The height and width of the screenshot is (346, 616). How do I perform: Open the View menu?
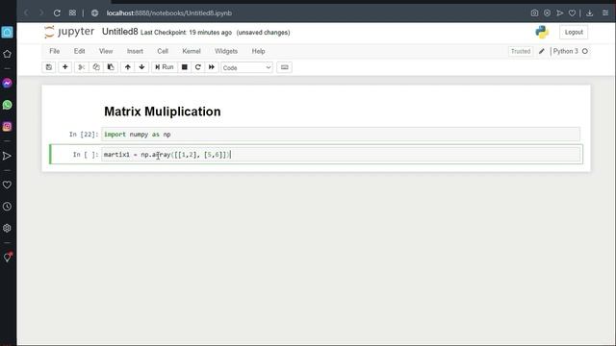pos(106,51)
